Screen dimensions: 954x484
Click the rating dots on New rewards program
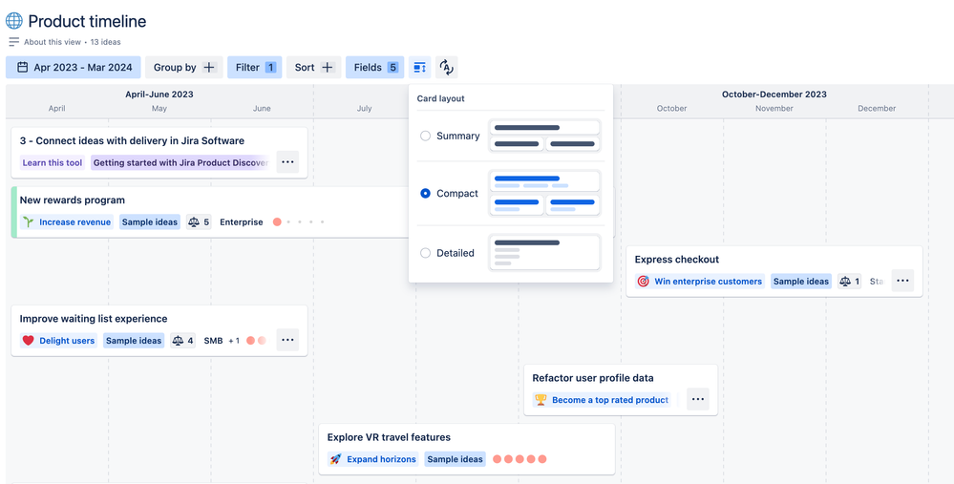[x=299, y=221]
